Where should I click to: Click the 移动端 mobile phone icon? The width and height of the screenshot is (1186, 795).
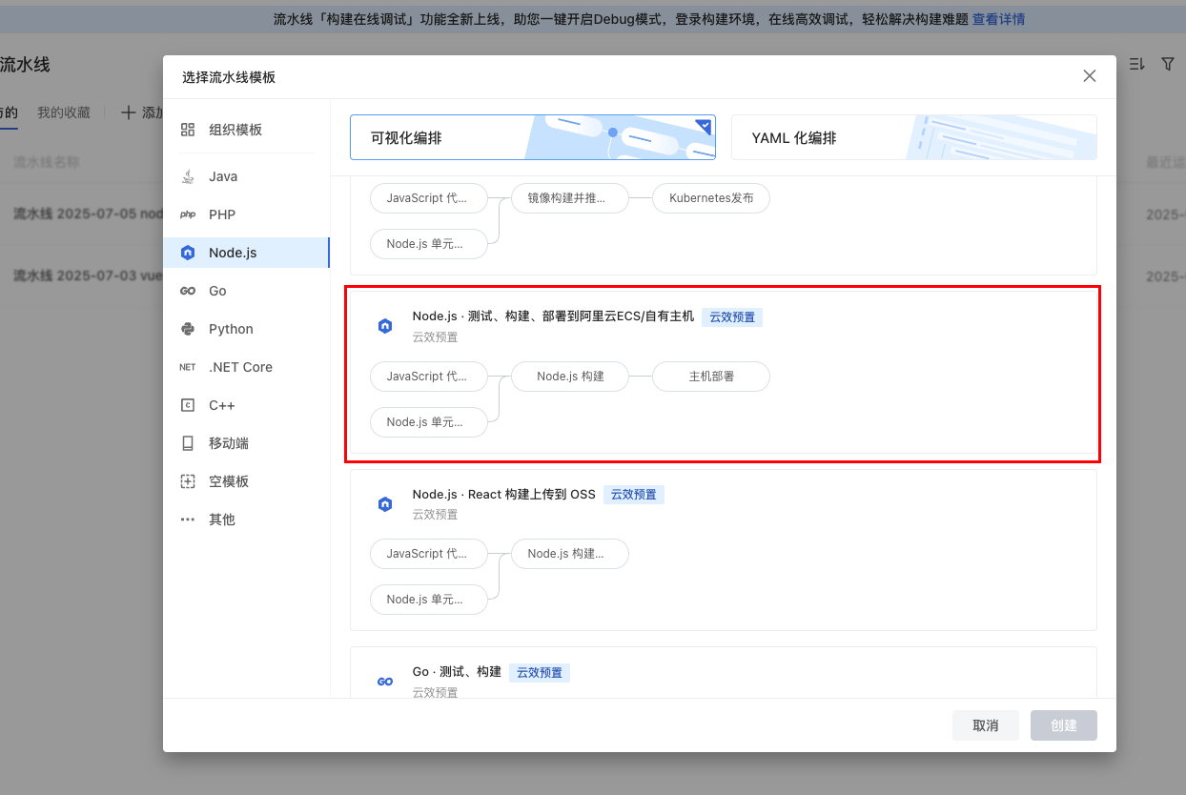click(x=188, y=443)
